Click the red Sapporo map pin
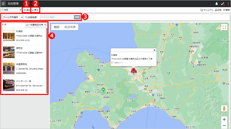The image size is (231, 129). (x=133, y=71)
